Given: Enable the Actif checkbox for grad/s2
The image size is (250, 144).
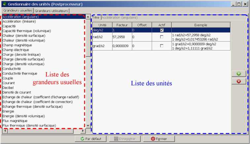Looking at the screenshot, I should [x=161, y=46].
